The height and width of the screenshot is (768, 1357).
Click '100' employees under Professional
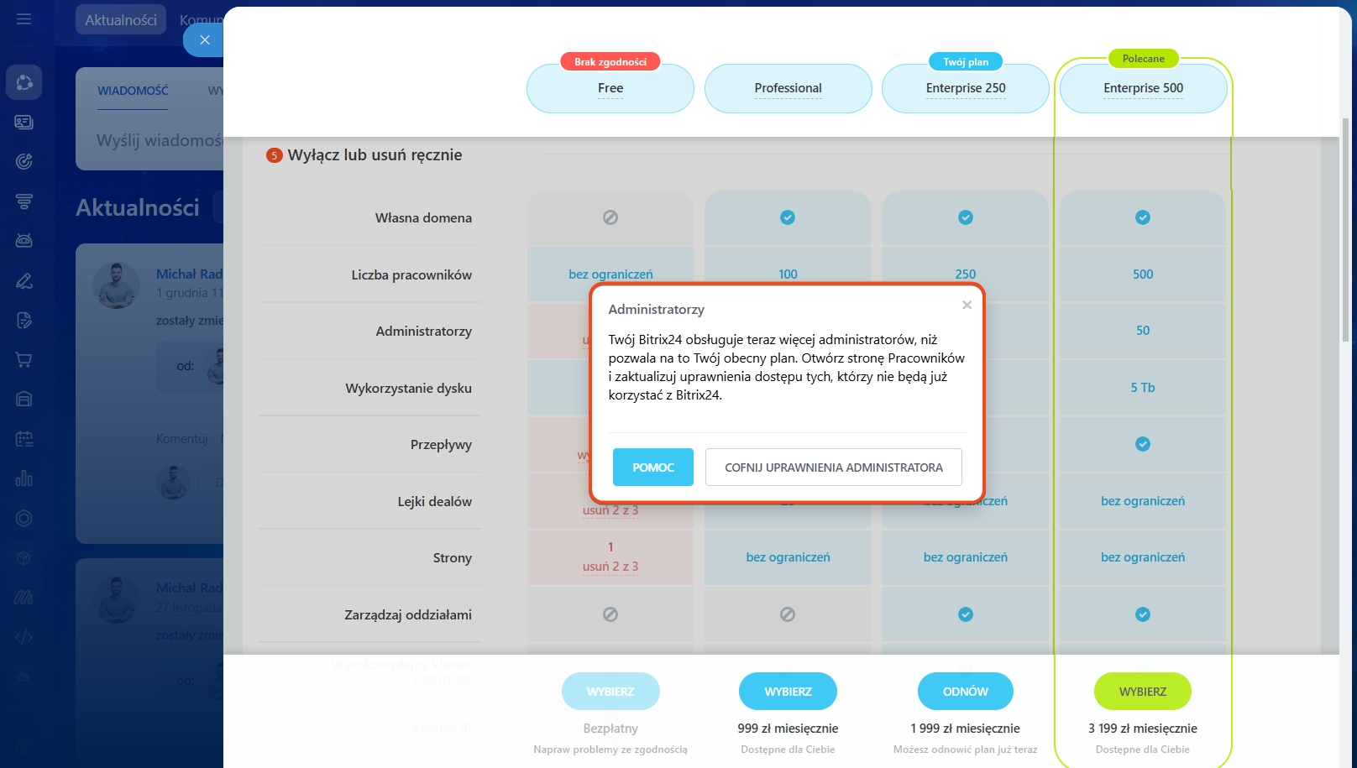click(788, 274)
